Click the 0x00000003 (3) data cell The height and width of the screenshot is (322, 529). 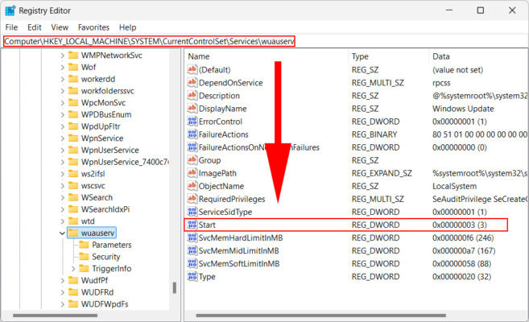pyautogui.click(x=460, y=225)
